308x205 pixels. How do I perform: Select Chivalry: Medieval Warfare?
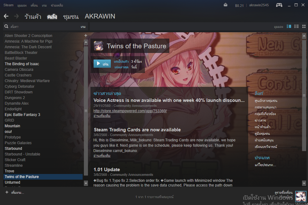[27, 81]
